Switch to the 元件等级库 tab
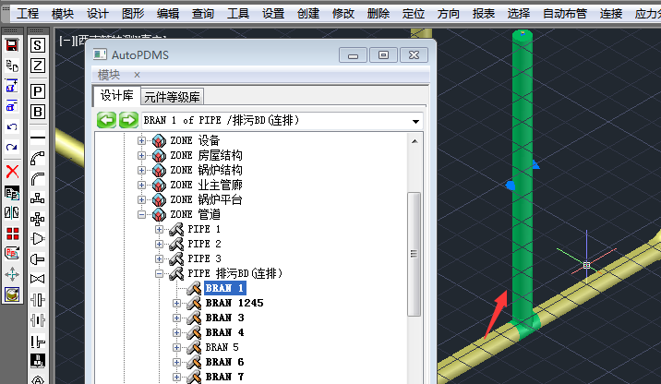The height and width of the screenshot is (384, 661). [173, 97]
